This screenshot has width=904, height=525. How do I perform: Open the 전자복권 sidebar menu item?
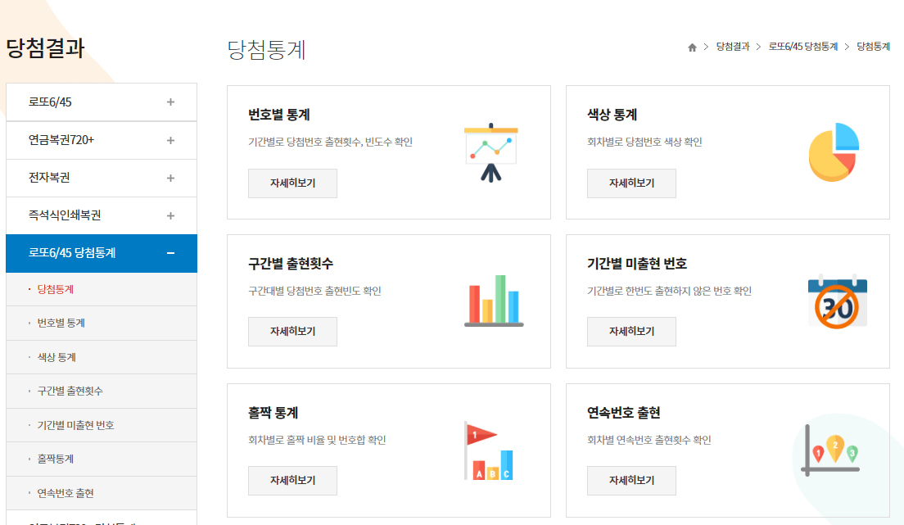point(102,179)
